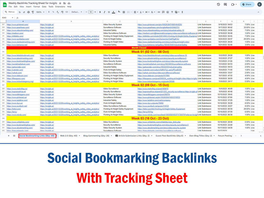Open the Sheets home icon
Viewport: 264px width, 198px height.
click(x=5, y=5)
